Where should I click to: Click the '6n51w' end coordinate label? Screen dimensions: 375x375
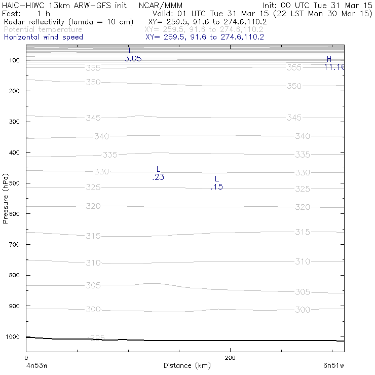[x=333, y=365]
